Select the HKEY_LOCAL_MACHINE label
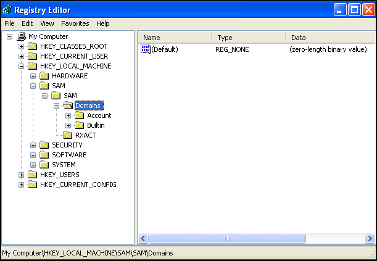 pos(76,66)
